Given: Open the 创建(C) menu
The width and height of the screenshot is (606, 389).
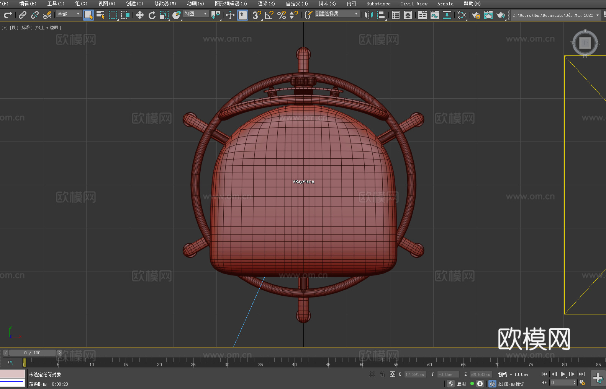Looking at the screenshot, I should tap(134, 3).
